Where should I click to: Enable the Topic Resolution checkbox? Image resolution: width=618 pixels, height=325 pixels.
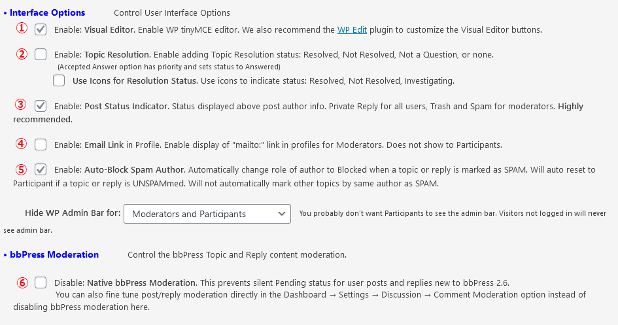coord(41,54)
